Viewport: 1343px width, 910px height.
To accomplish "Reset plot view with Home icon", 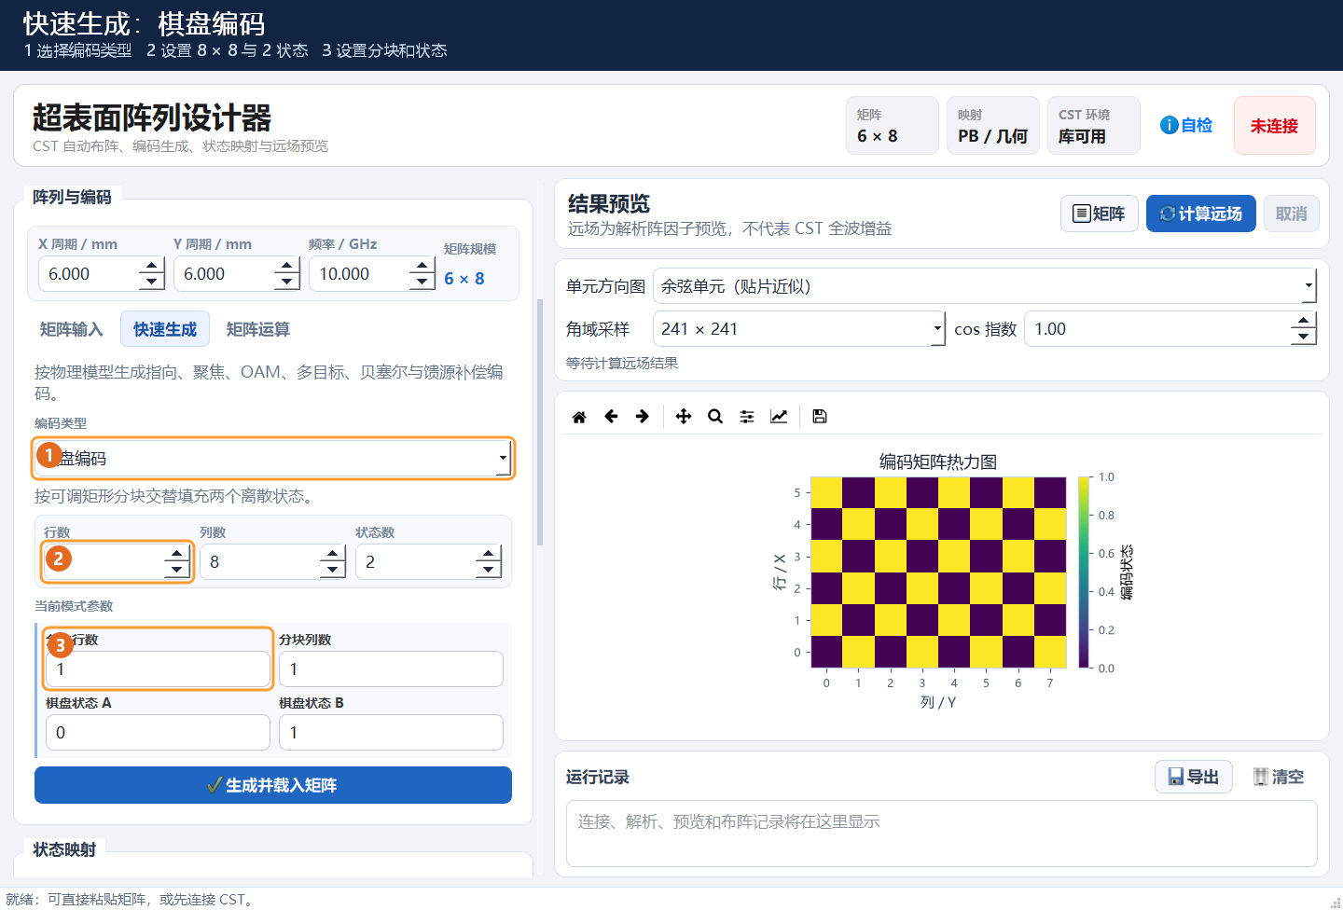I will 579,417.
